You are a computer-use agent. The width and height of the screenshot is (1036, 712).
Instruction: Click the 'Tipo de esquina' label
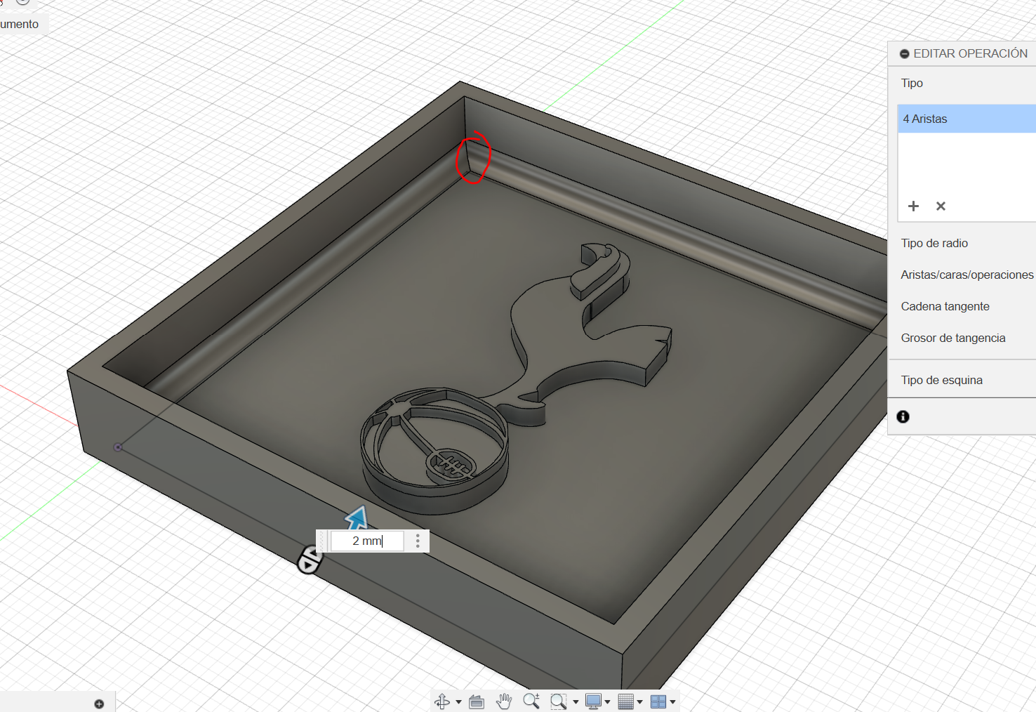pyautogui.click(x=942, y=380)
